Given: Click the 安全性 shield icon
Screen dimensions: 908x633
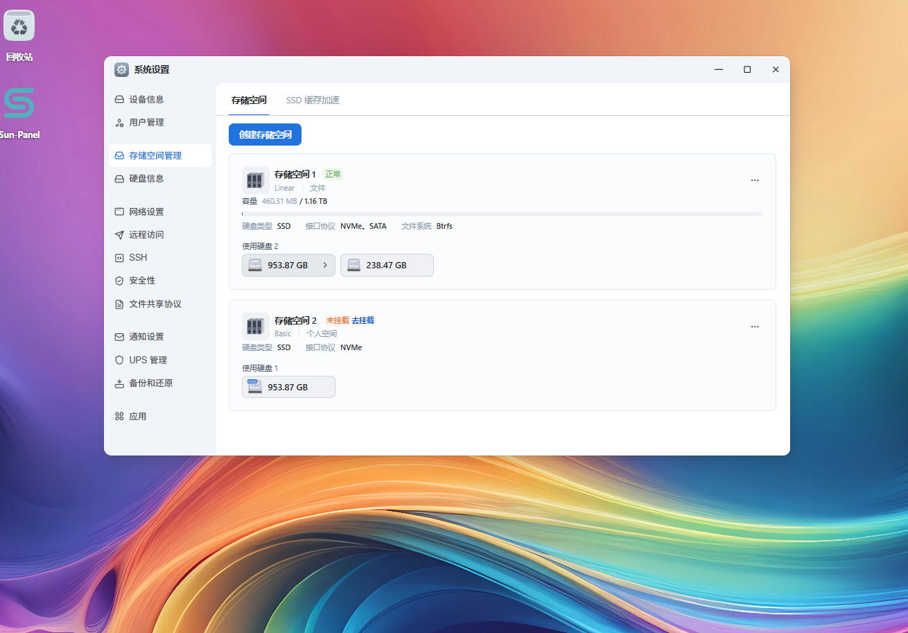Looking at the screenshot, I should pos(119,281).
